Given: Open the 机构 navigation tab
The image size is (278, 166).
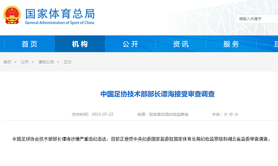Looking at the screenshot, I should [80, 44].
